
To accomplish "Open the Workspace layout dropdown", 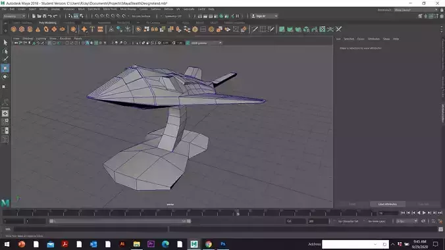I will point(416,10).
